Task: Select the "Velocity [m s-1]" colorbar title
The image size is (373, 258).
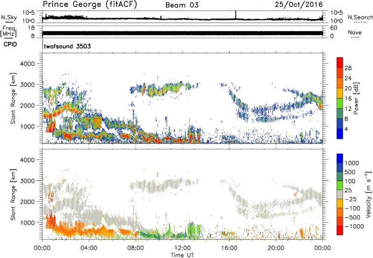Action: point(368,195)
